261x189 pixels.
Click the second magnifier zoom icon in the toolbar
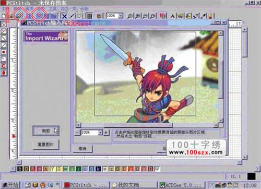tap(137, 16)
